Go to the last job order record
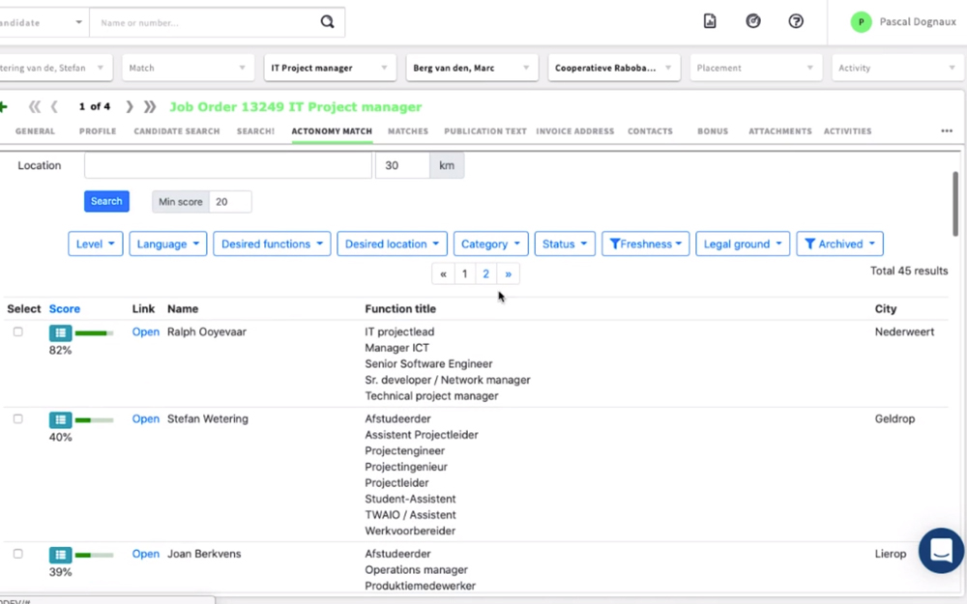The height and width of the screenshot is (604, 967). click(150, 107)
